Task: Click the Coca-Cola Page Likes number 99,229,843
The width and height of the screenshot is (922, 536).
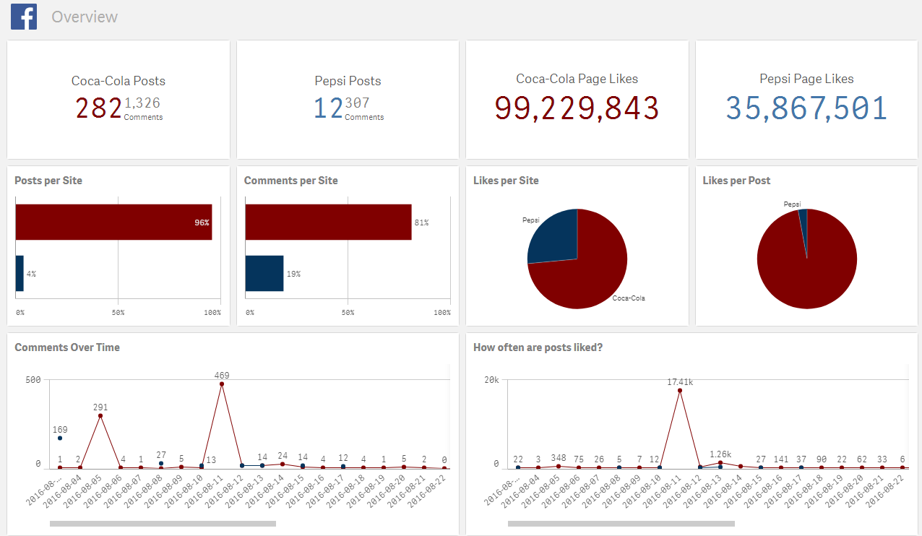Action: tap(577, 108)
